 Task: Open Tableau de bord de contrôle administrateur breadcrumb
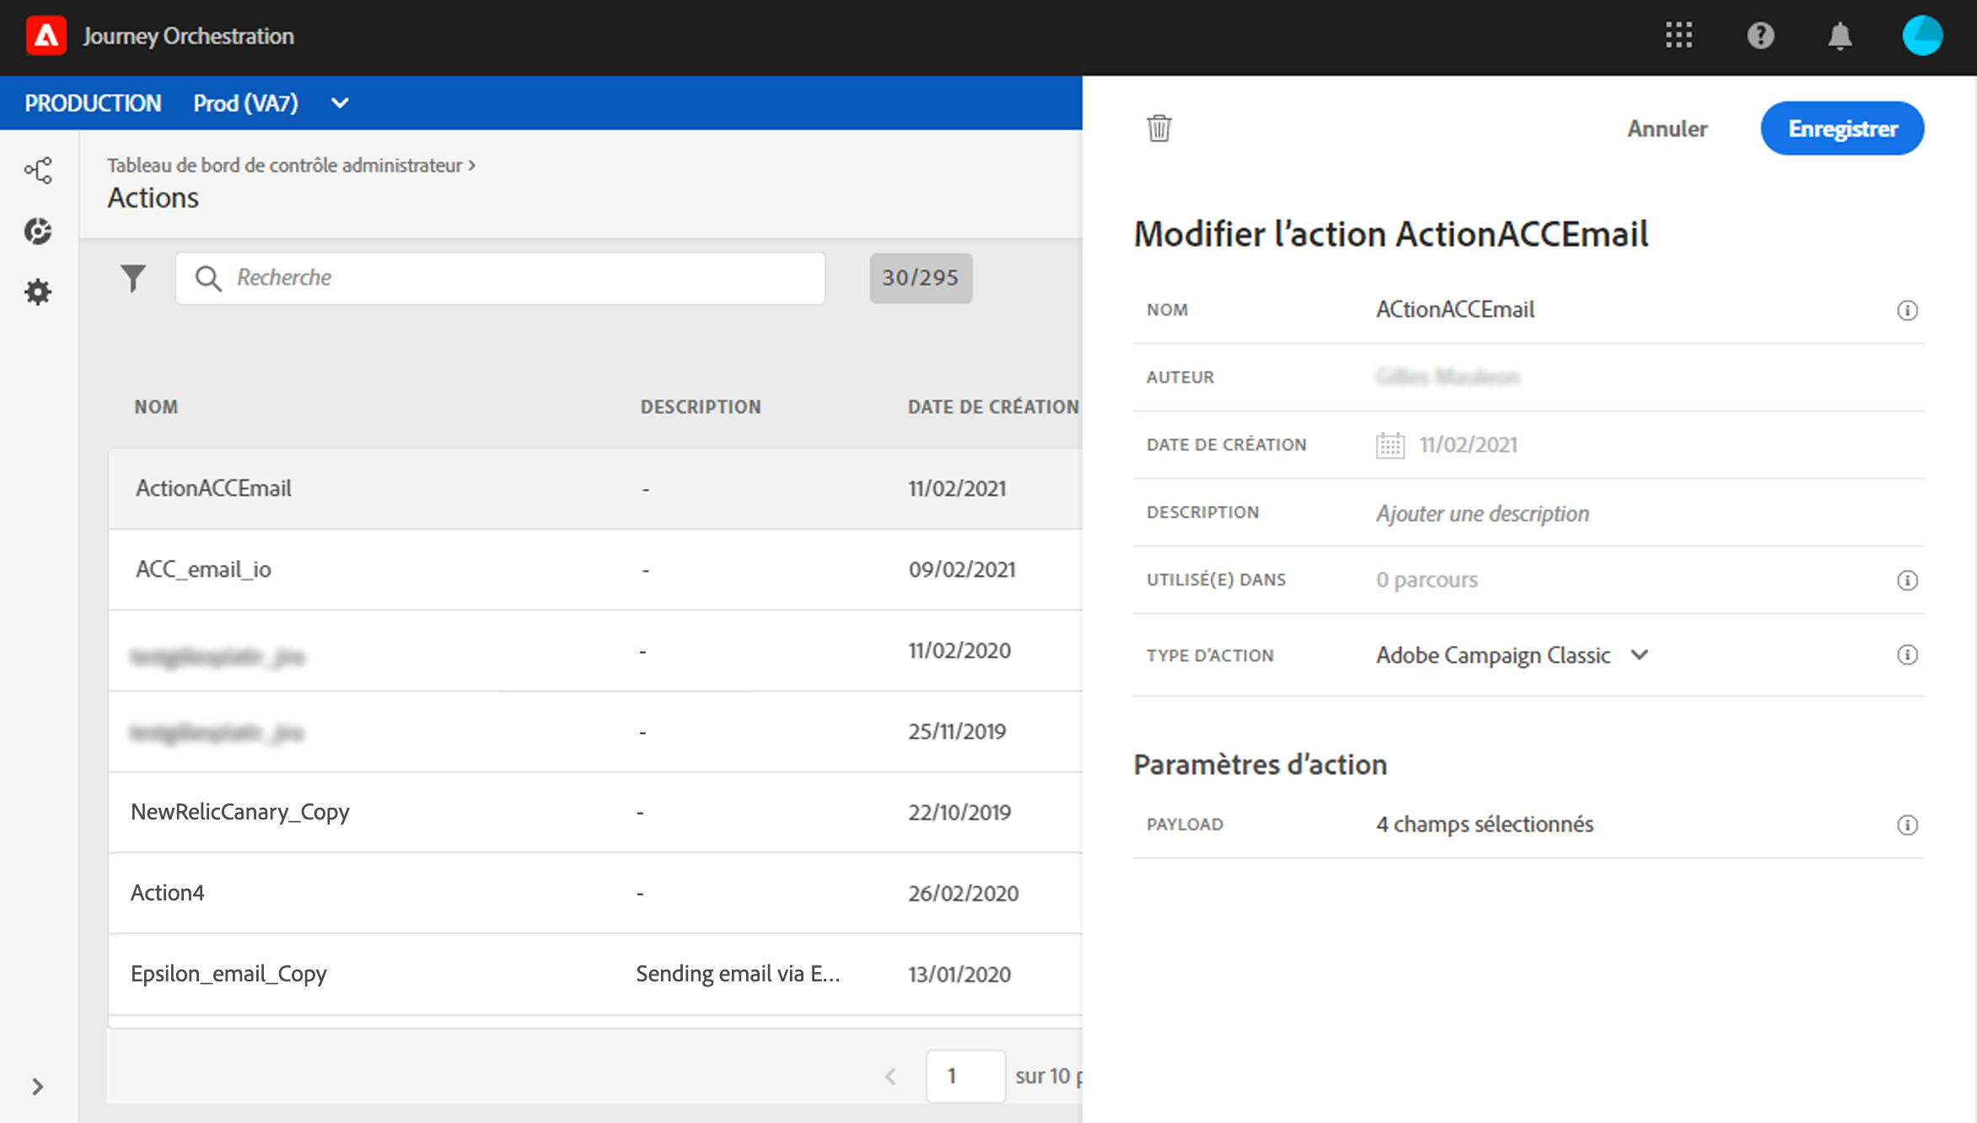(284, 165)
